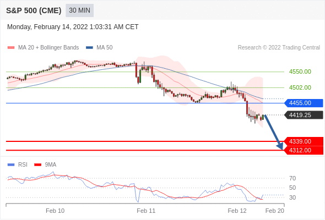Click the blue downward arrow head
The height and width of the screenshot is (220, 325).
280,146
